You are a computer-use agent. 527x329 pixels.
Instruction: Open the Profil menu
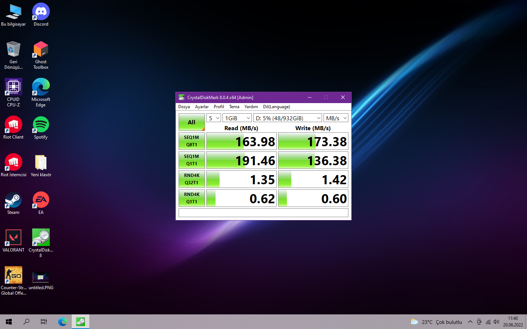tap(219, 107)
